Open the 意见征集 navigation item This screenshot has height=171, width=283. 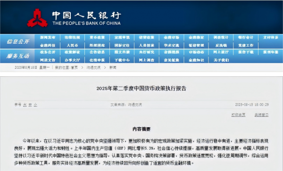tap(172, 60)
